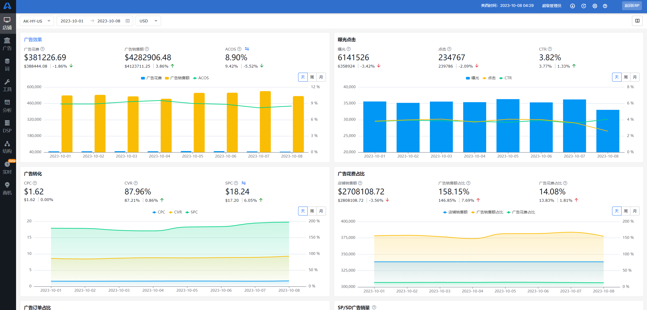Image resolution: width=647 pixels, height=310 pixels.
Task: Select 天 view in 曝光点击 chart
Action: coord(617,77)
